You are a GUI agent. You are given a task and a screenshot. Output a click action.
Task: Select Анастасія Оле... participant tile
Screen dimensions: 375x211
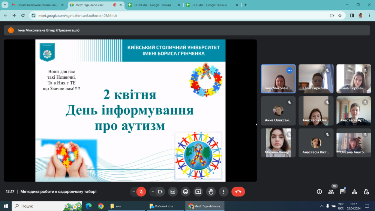(316, 111)
